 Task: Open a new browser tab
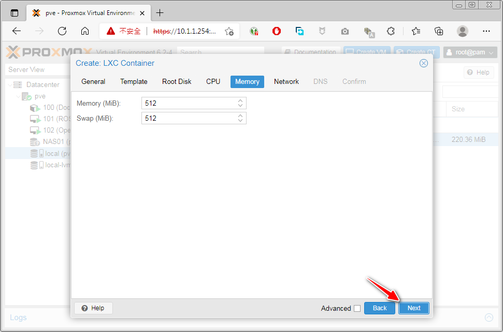click(x=160, y=13)
